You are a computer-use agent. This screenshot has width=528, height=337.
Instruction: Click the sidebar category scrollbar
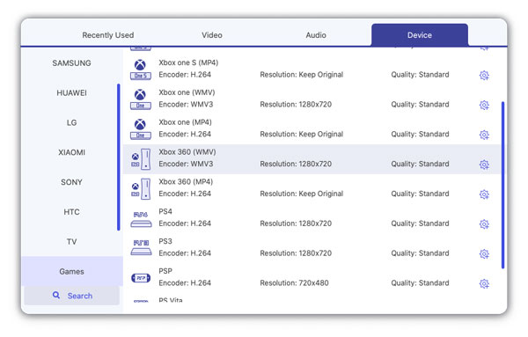(119, 158)
